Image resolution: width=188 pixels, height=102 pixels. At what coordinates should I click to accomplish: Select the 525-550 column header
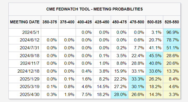tap(172, 22)
